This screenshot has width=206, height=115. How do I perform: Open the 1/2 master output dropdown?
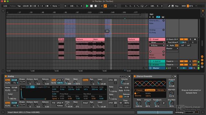[x=172, y=68]
